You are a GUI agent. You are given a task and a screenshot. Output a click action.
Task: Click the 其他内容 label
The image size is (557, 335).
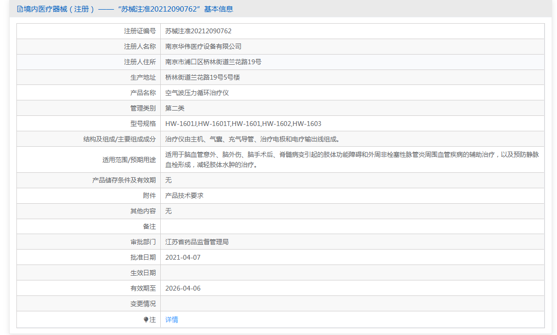(143, 211)
